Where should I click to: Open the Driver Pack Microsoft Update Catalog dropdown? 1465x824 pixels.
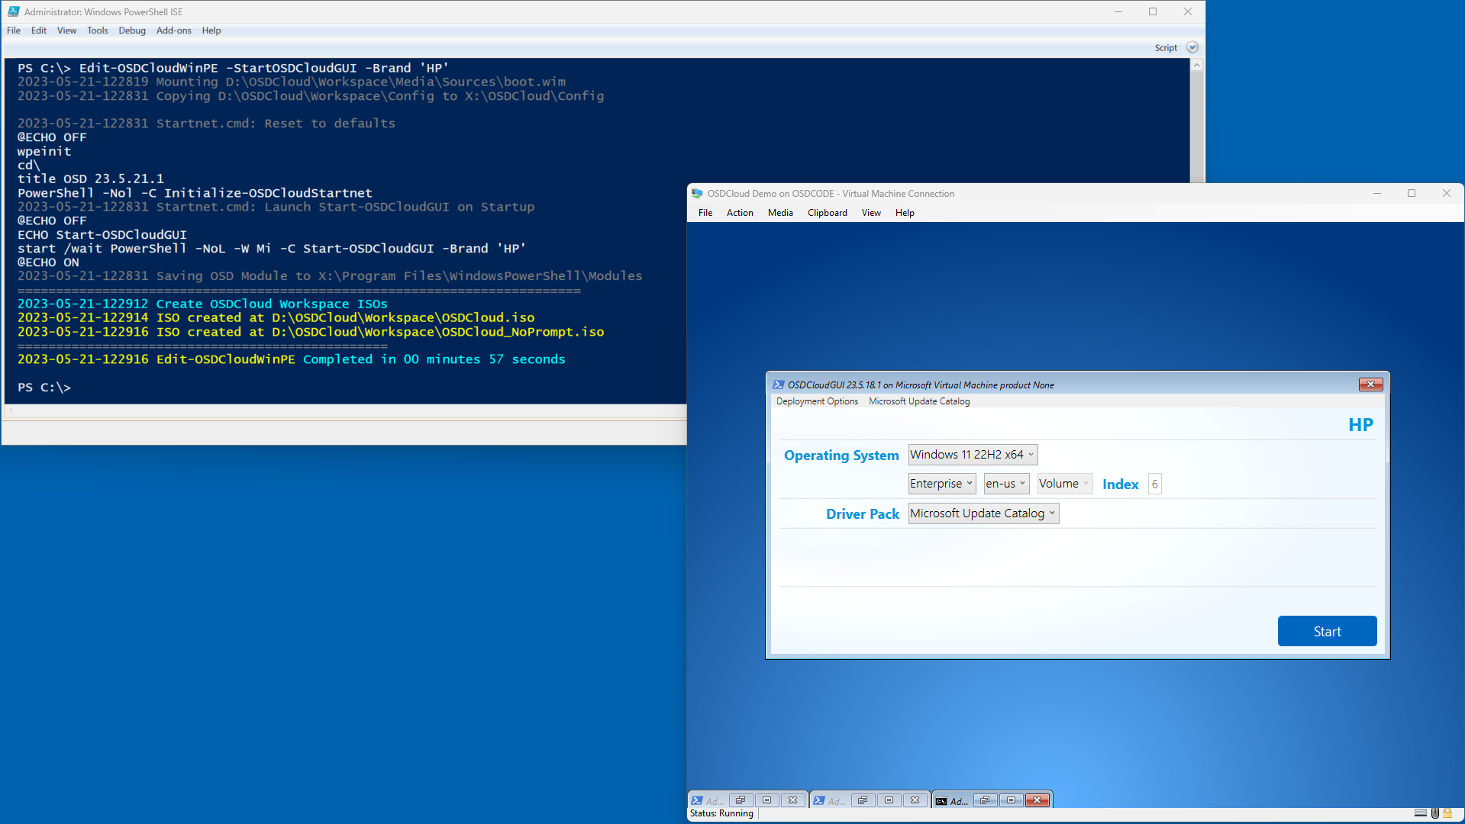click(x=983, y=513)
